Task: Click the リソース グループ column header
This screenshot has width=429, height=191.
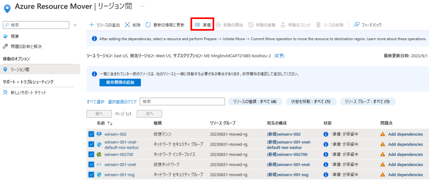Action: [223, 123]
